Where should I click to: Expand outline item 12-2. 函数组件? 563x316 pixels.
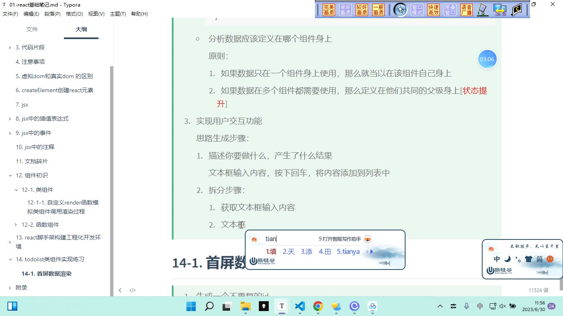[16, 225]
